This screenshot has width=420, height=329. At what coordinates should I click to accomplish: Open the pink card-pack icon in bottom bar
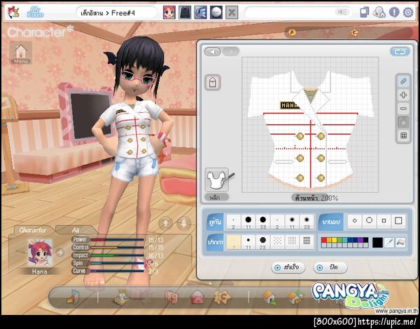click(x=171, y=297)
